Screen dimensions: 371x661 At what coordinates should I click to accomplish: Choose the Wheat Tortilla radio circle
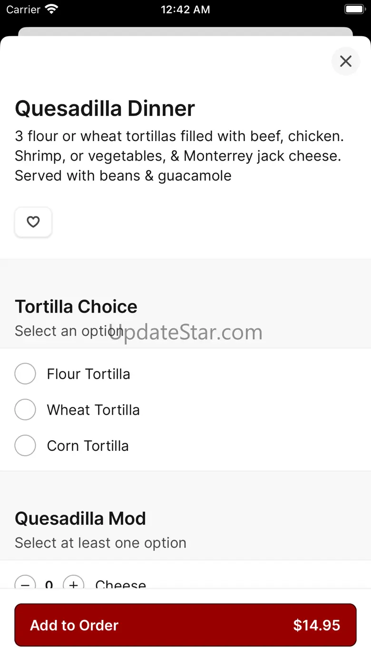pyautogui.click(x=25, y=410)
